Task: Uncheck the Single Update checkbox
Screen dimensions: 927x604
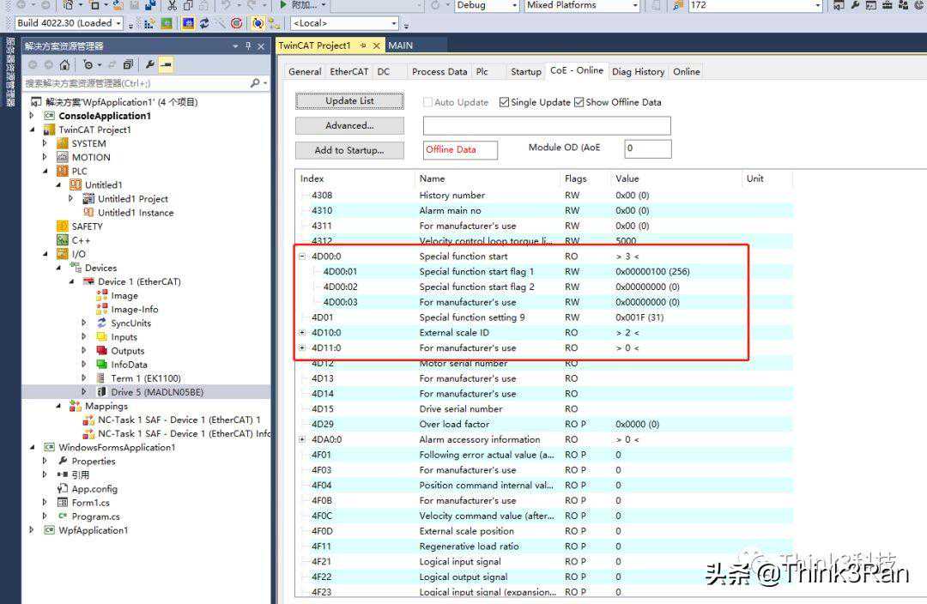Action: [x=504, y=102]
